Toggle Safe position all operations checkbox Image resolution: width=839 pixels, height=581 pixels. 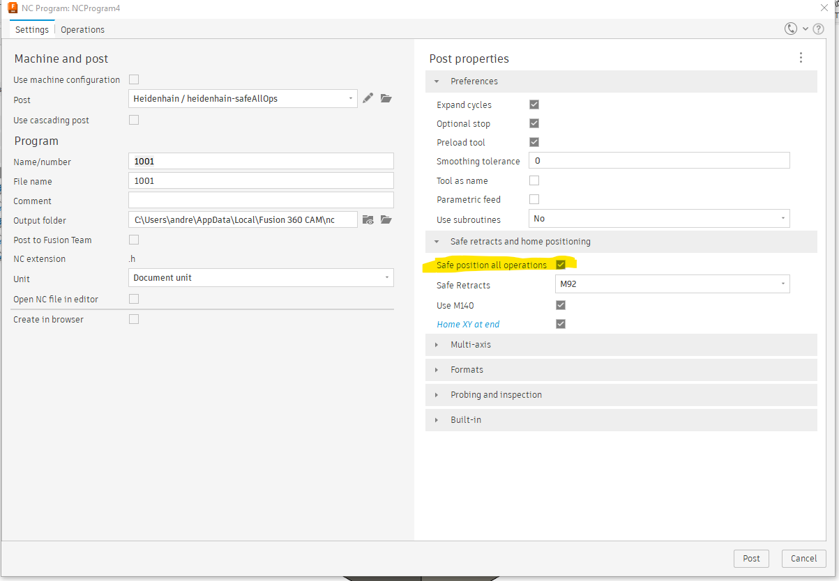561,265
